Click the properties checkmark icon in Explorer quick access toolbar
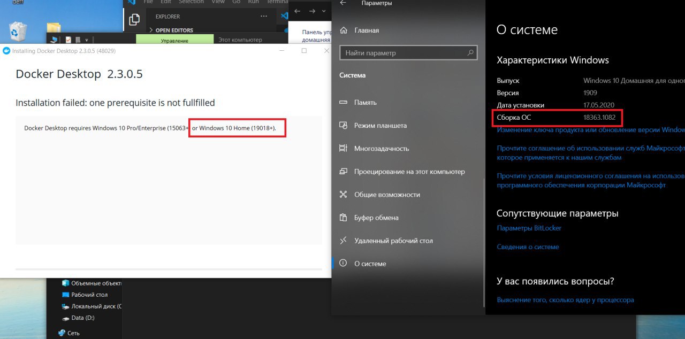The height and width of the screenshot is (339, 685). (68, 40)
